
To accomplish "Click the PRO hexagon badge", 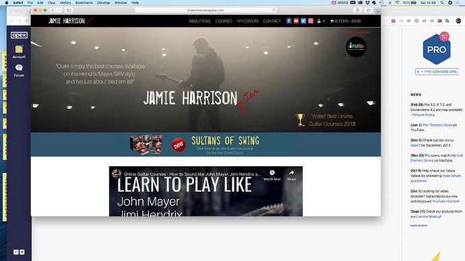I will point(437,49).
